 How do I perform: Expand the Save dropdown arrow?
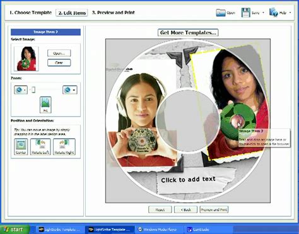click(263, 13)
